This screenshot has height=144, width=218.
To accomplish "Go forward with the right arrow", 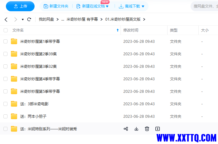I will 16,19.
